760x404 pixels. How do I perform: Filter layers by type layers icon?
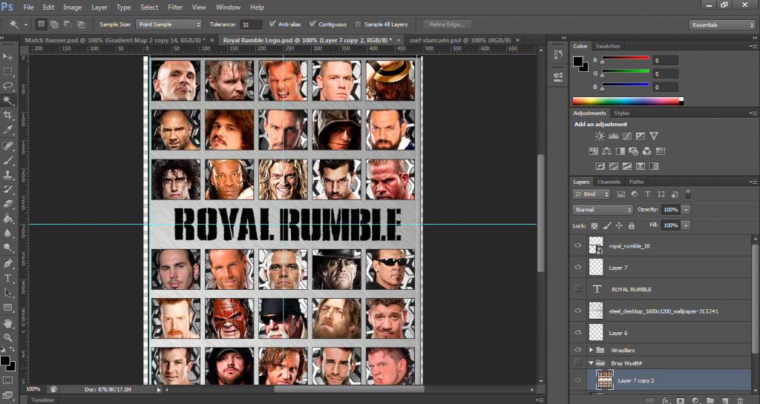[x=647, y=194]
